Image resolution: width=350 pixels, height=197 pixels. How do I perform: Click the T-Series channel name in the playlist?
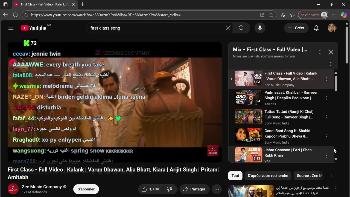tap(270, 104)
